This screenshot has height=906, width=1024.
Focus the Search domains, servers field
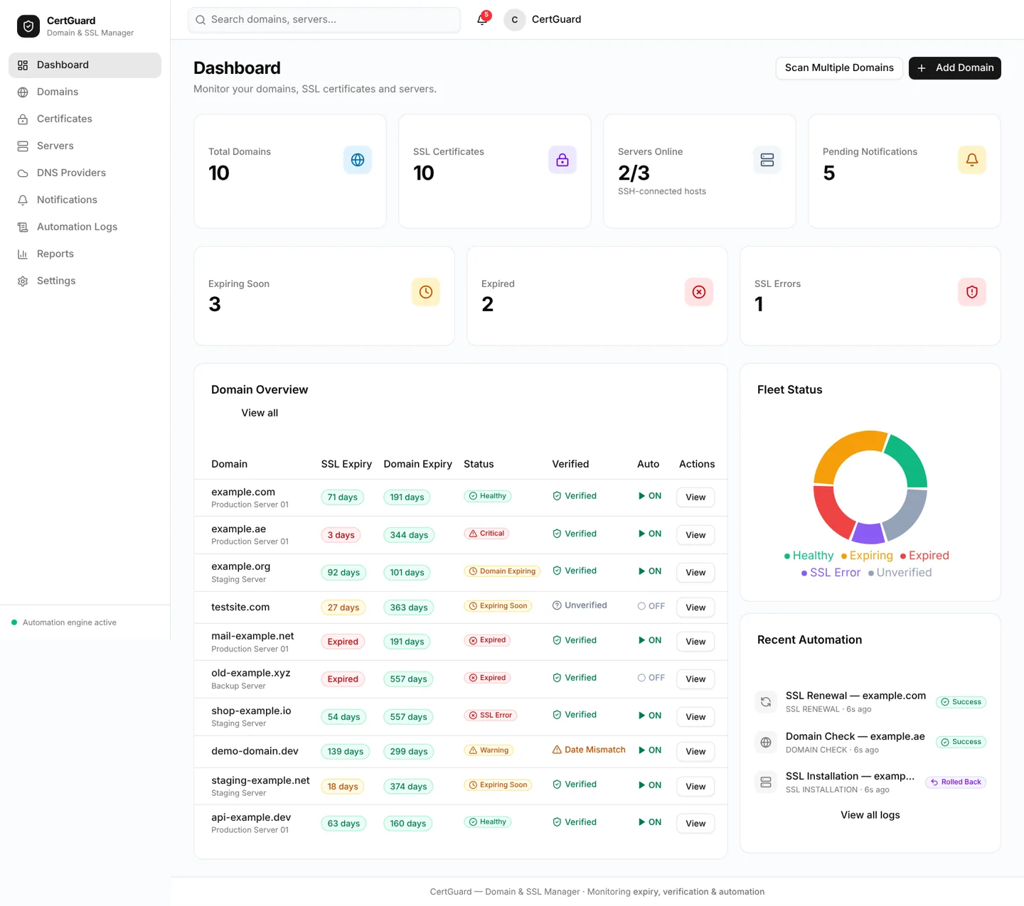[324, 20]
